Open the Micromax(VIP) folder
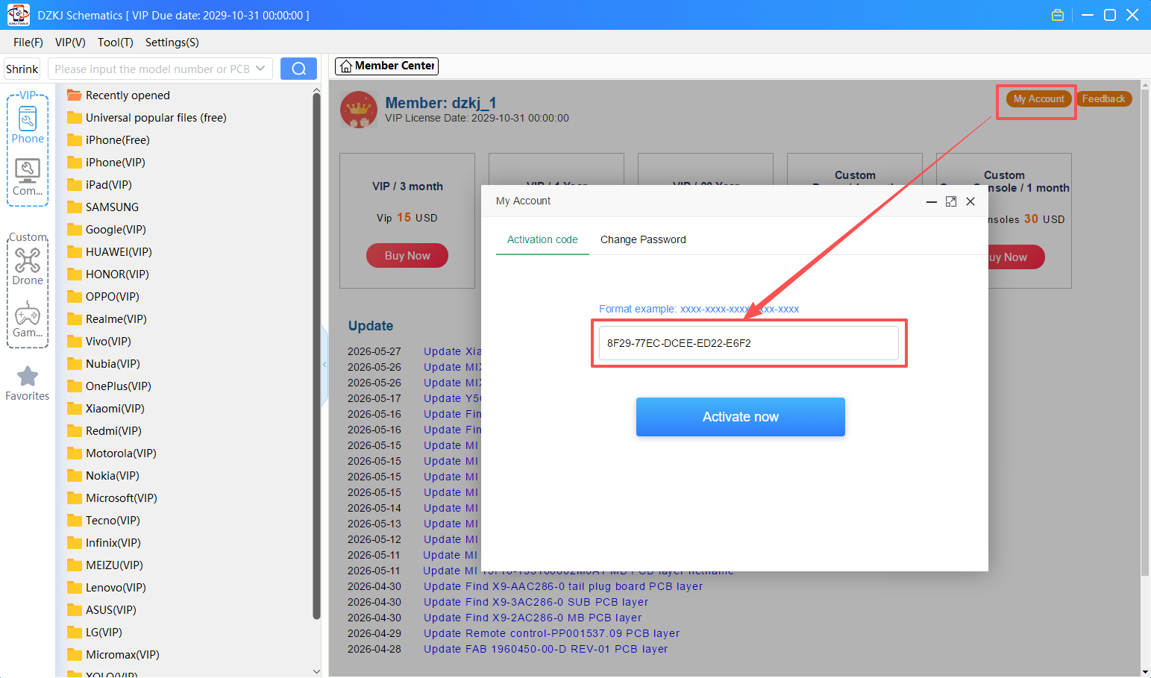1151x678 pixels. coord(113,655)
